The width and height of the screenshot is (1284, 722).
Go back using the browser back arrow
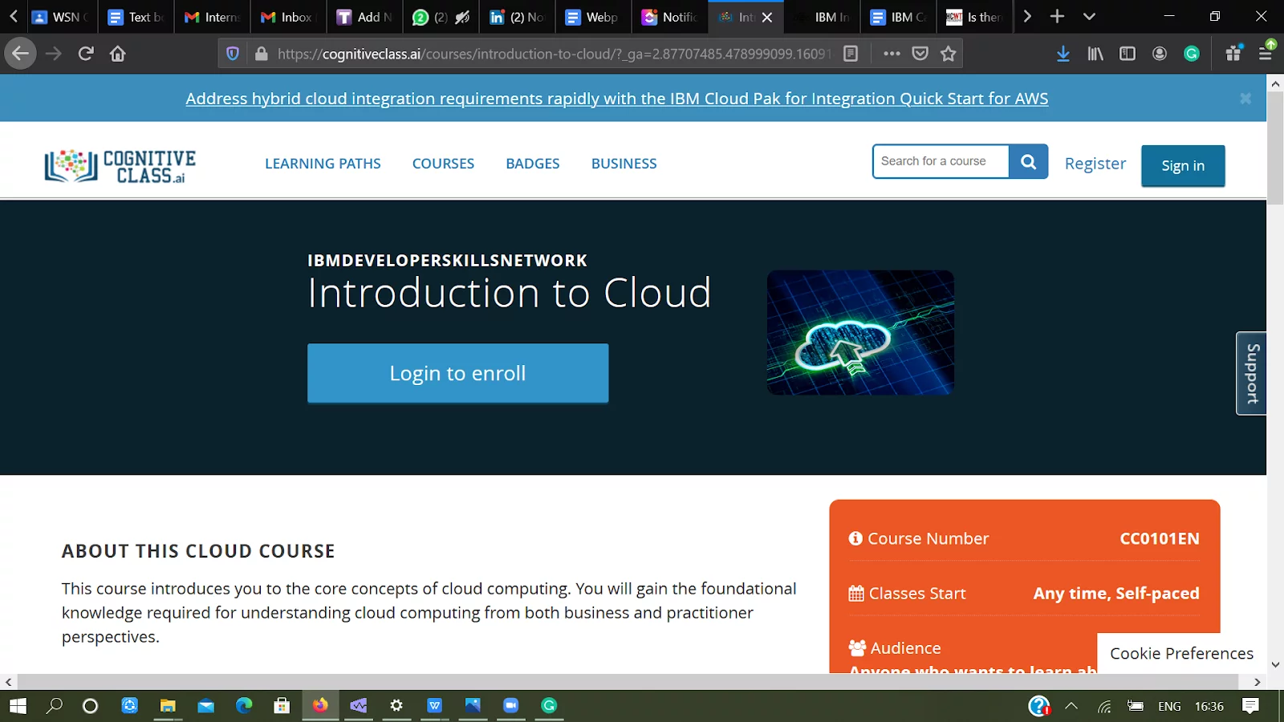click(x=20, y=54)
